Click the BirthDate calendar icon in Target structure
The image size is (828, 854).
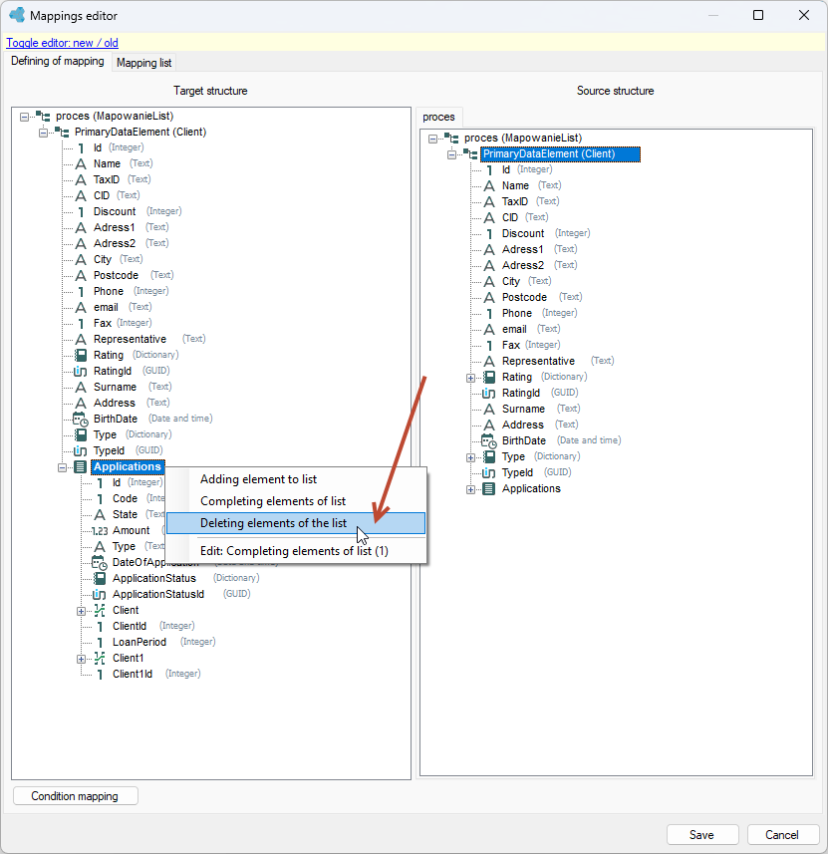[x=80, y=419]
